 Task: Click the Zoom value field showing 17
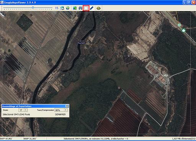tap(21, 110)
